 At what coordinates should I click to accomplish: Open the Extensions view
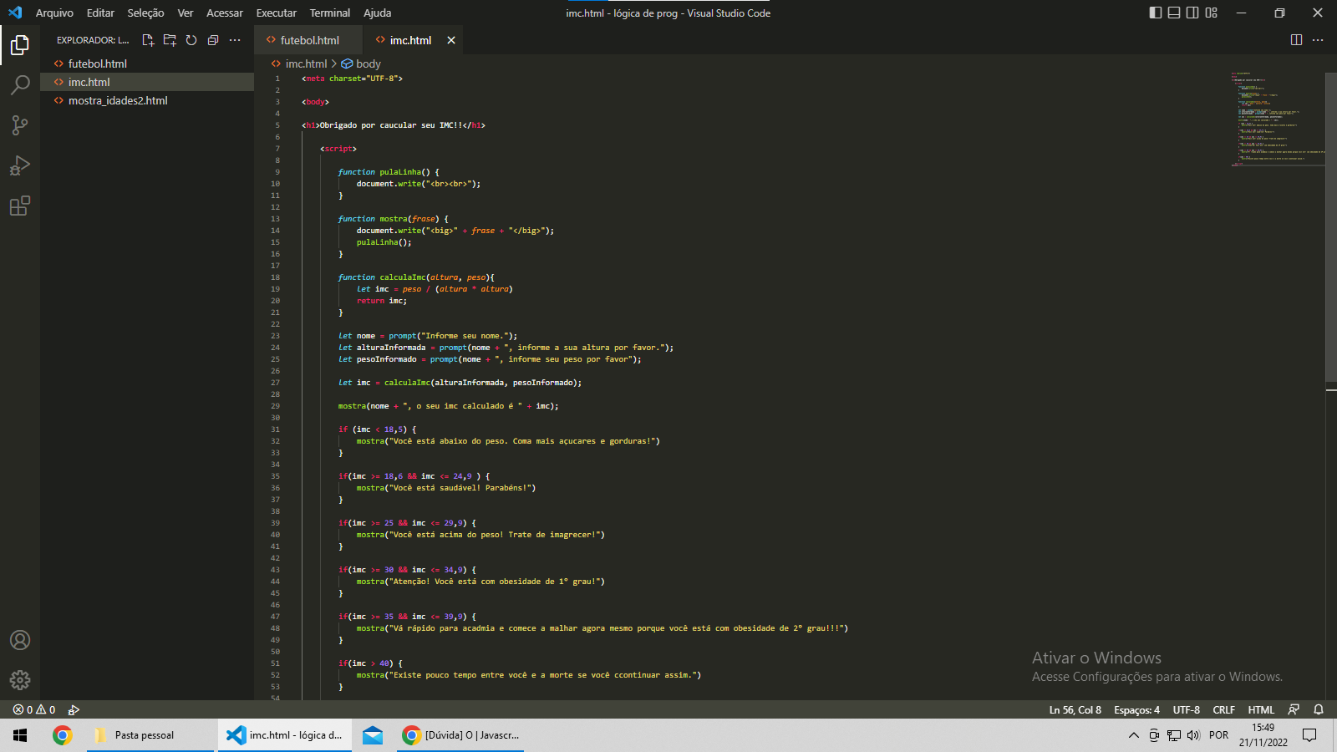(20, 206)
